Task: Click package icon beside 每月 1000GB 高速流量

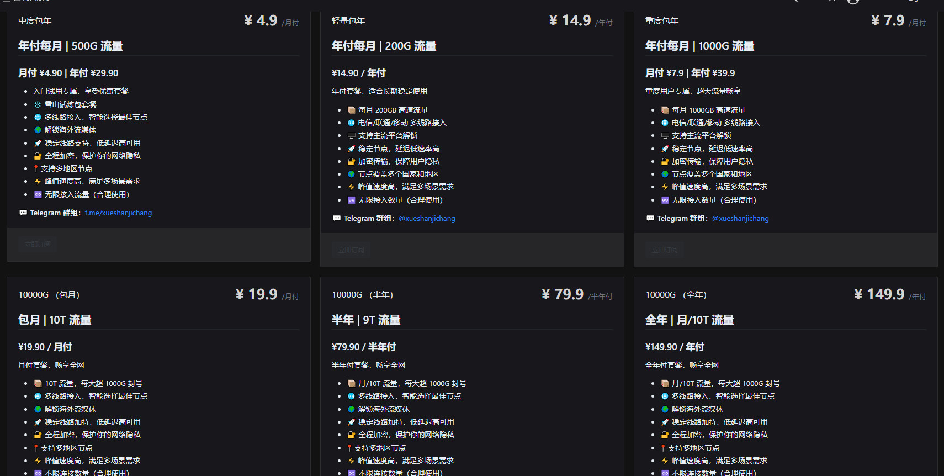Action: click(x=665, y=110)
